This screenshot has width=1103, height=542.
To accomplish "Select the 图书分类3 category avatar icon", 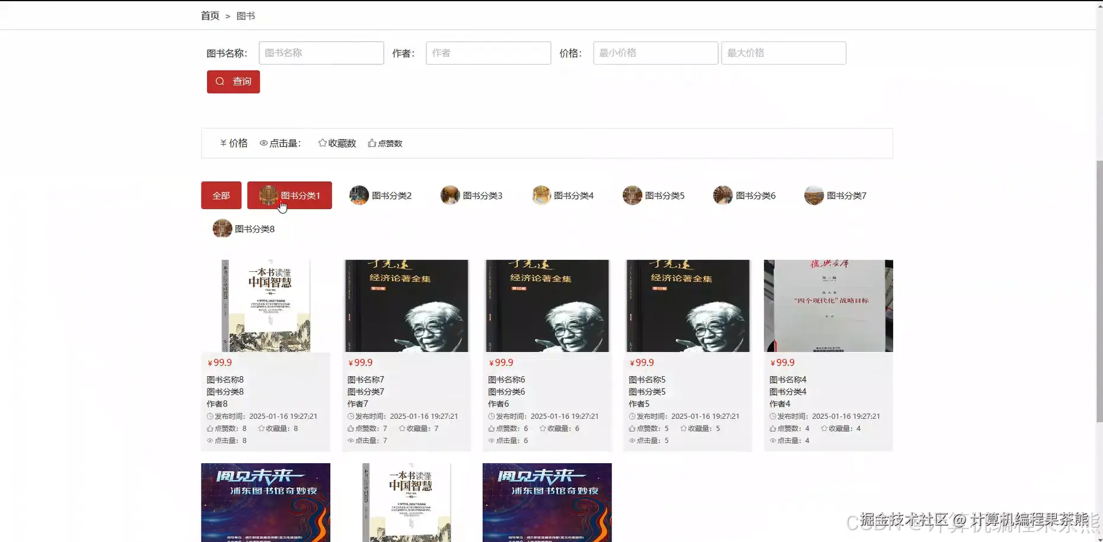I will tap(450, 195).
